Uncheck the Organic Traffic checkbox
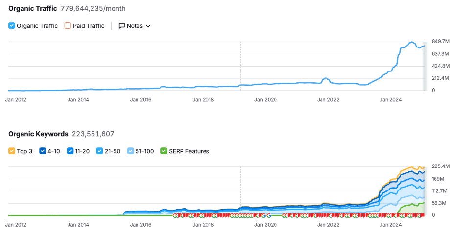 (x=12, y=26)
